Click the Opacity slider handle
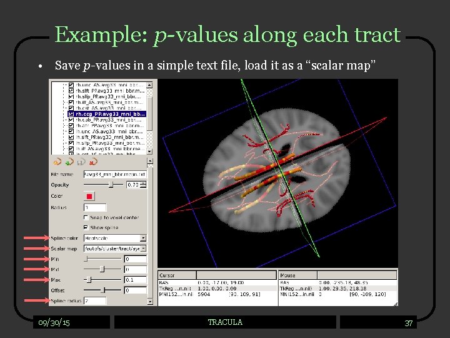The image size is (450, 338). click(x=111, y=185)
